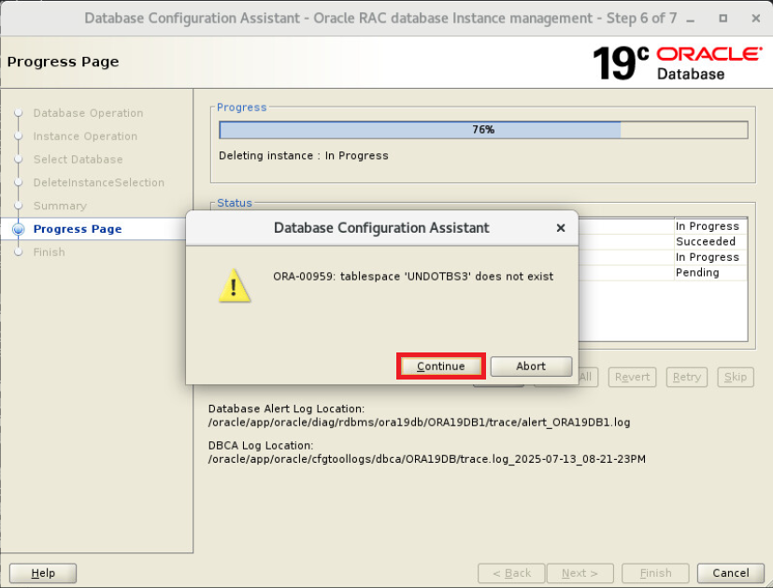
Task: Select the DeleteInstanceSelection step
Action: point(98,182)
